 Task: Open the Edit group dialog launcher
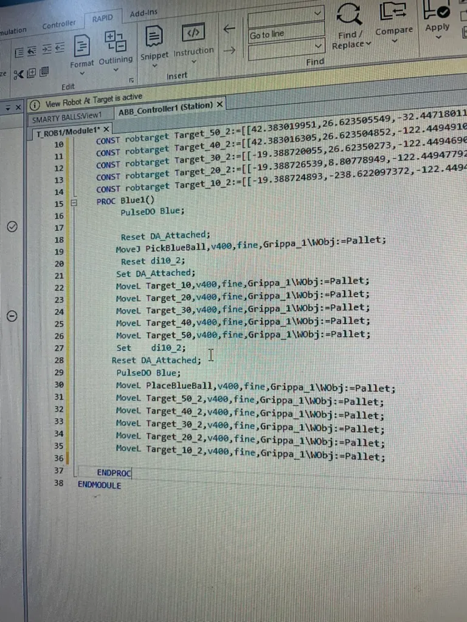coord(131,81)
